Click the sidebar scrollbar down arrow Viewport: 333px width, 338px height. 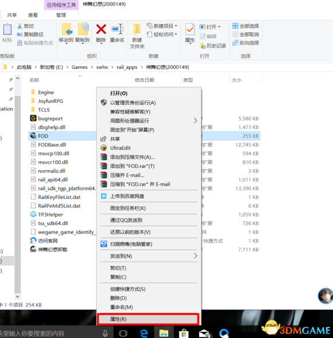coord(18,297)
